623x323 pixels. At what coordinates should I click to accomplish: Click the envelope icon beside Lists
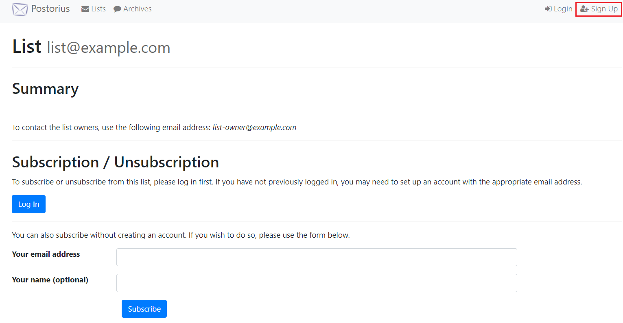tap(85, 9)
